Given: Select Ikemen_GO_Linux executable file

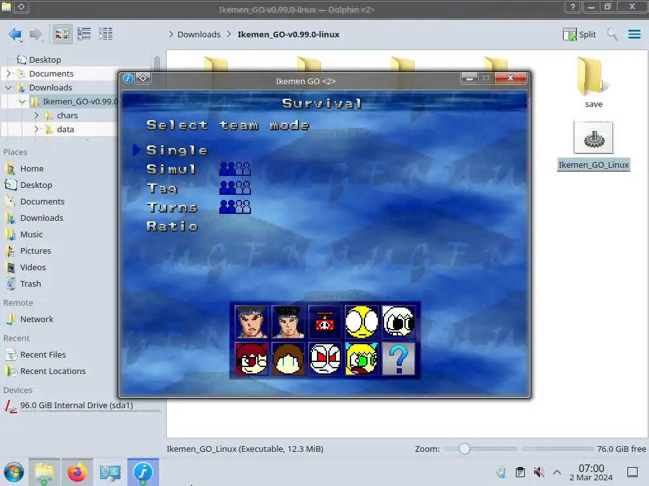Looking at the screenshot, I should point(593,146).
